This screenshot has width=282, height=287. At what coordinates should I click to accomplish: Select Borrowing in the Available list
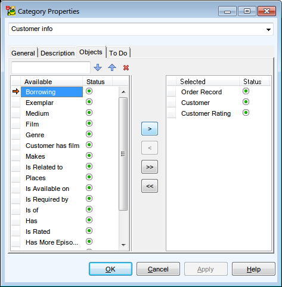click(x=52, y=92)
